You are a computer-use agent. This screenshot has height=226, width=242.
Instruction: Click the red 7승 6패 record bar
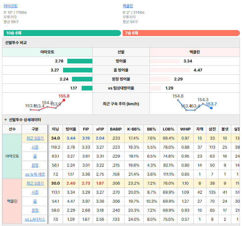[x=181, y=33]
